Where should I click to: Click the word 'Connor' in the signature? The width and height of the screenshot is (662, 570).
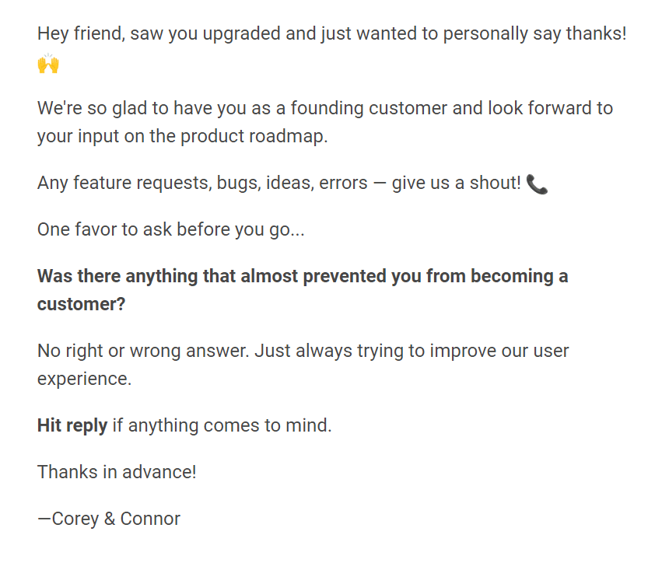150,519
